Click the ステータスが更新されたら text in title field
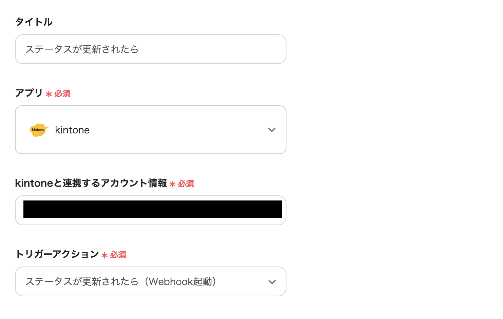 tap(82, 49)
